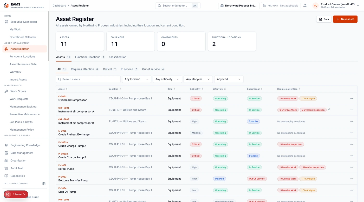
Task: Open row actions for Reflux Pump
Action: (352, 167)
